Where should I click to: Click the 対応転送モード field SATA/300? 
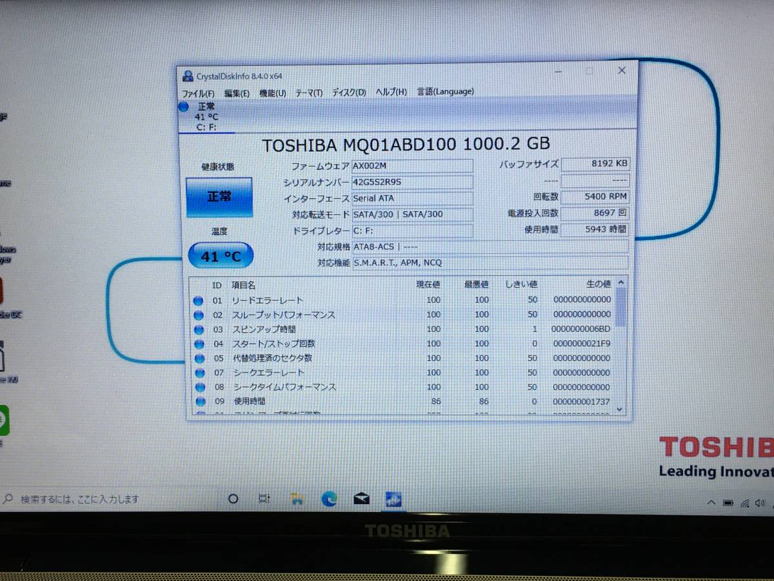[x=412, y=214]
